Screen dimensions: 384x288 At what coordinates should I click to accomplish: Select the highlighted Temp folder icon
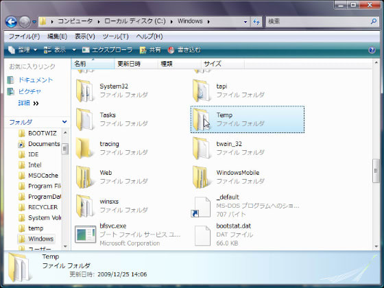pos(201,119)
